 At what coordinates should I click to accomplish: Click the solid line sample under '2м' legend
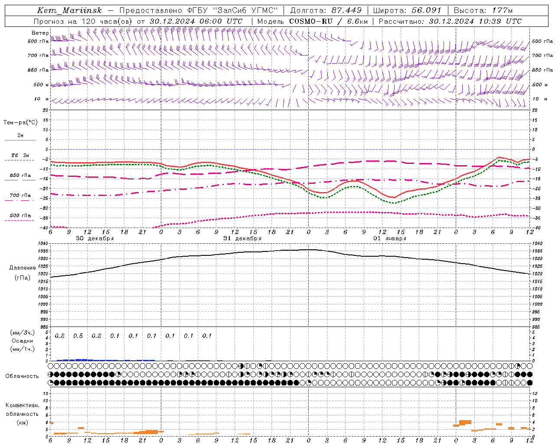pyautogui.click(x=20, y=140)
